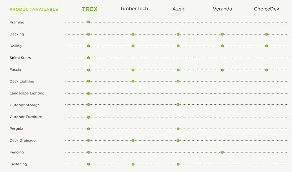The width and height of the screenshot is (292, 172).
Task: Click the Spiral Stairs row label
Action: point(20,58)
